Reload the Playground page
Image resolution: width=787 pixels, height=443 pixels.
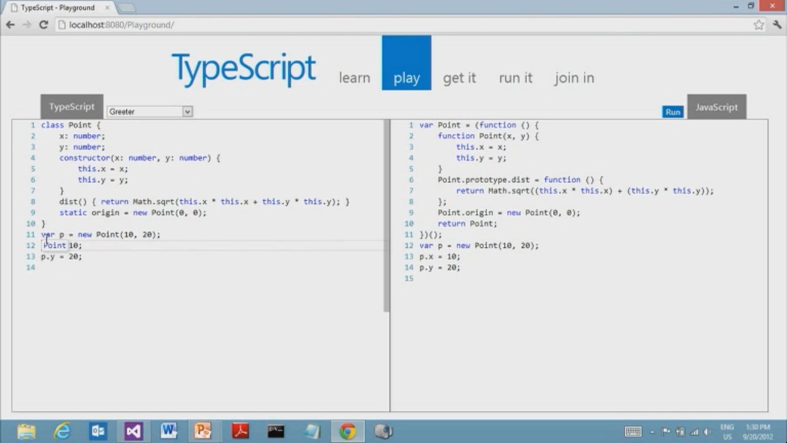coord(43,25)
